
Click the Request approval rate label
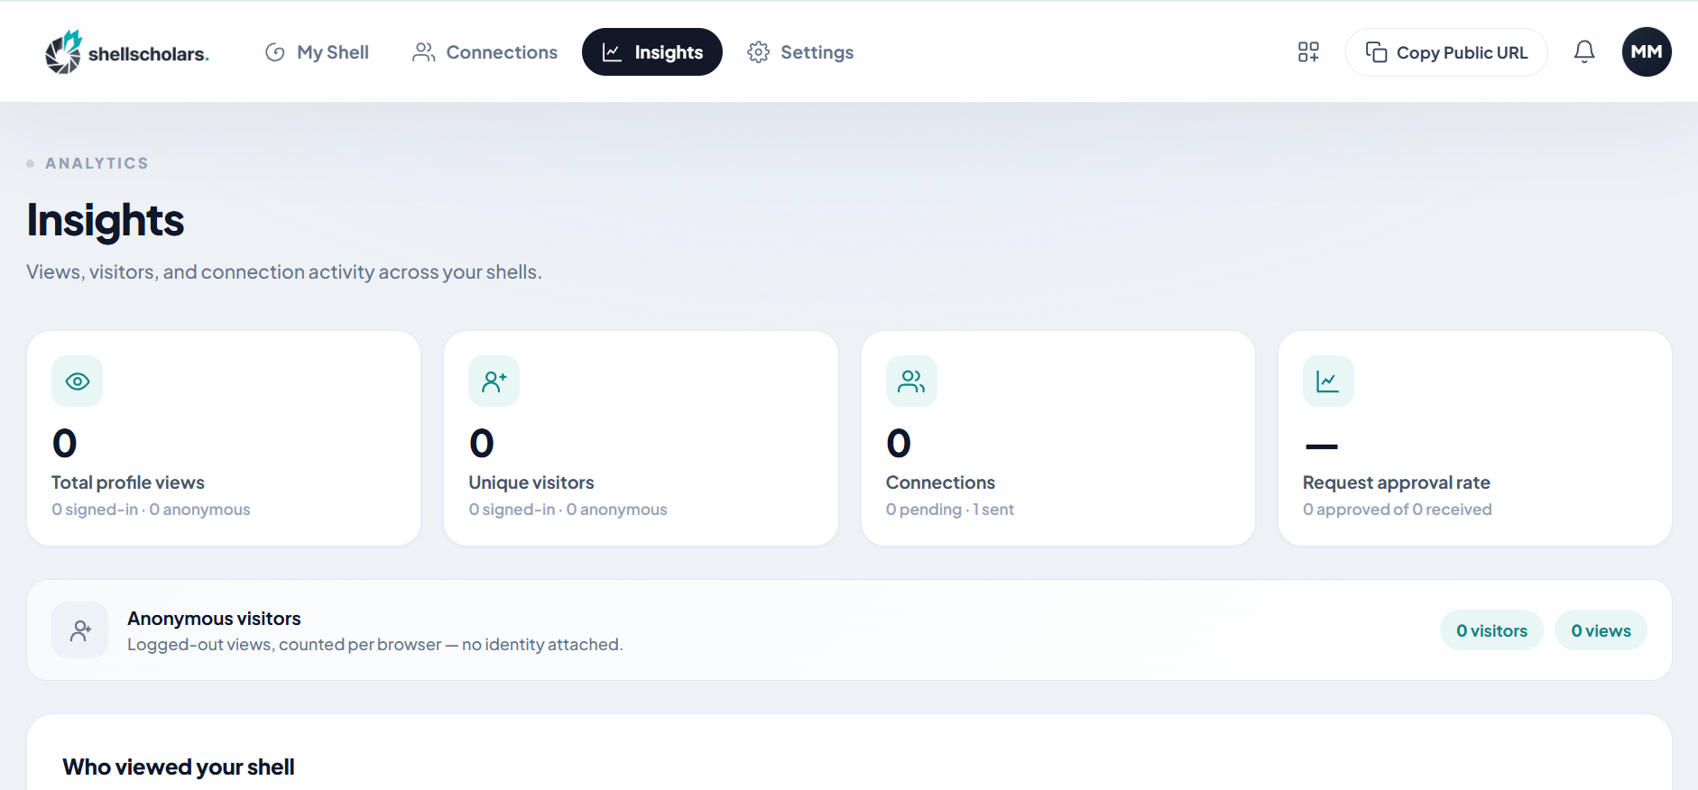tap(1396, 482)
